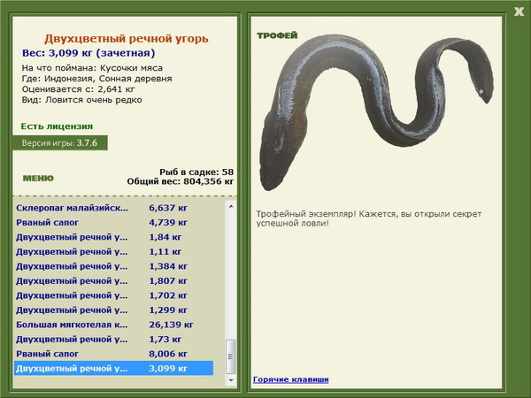Select Двухцветный речной угорь 1,807 кг row
531x398 pixels.
[114, 280]
